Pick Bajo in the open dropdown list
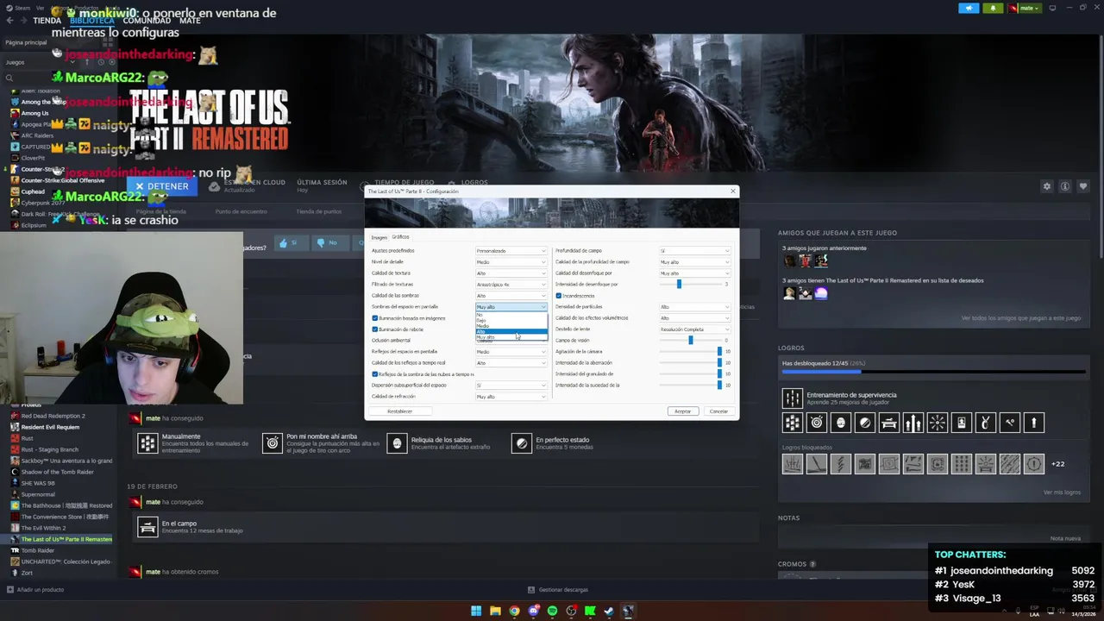This screenshot has height=621, width=1104. (511, 320)
